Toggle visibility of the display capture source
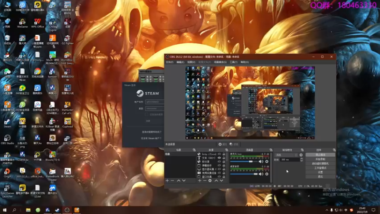This screenshot has height=214, width=380. pyautogui.click(x=219, y=169)
